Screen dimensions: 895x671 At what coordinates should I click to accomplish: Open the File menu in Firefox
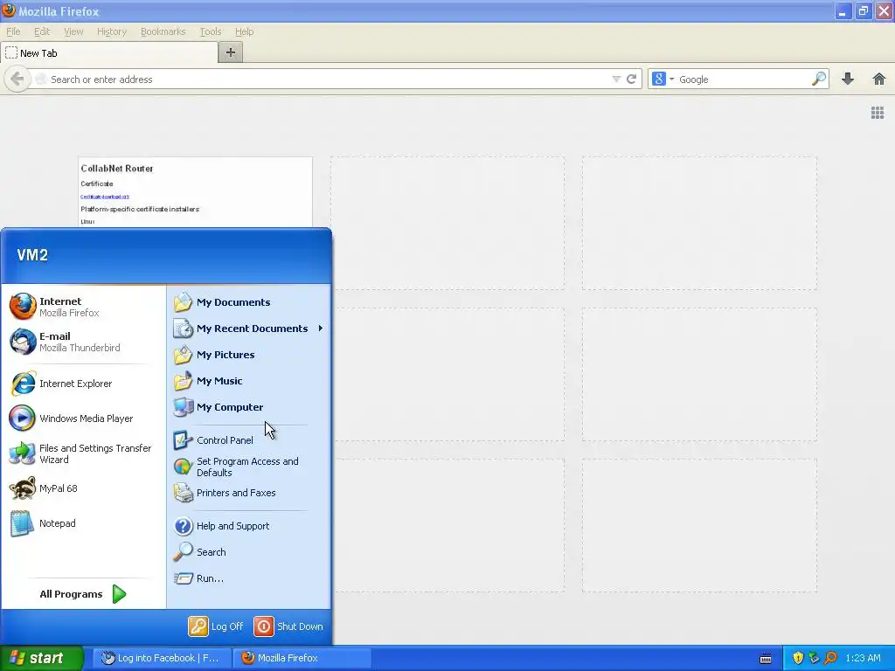click(x=13, y=31)
